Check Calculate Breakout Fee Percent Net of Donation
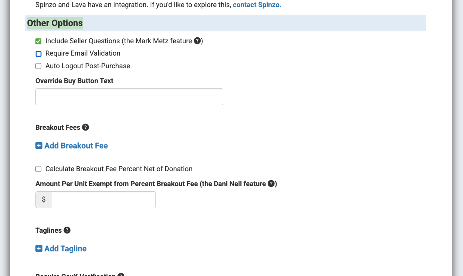Viewport: 463px width, 276px height. pos(38,169)
